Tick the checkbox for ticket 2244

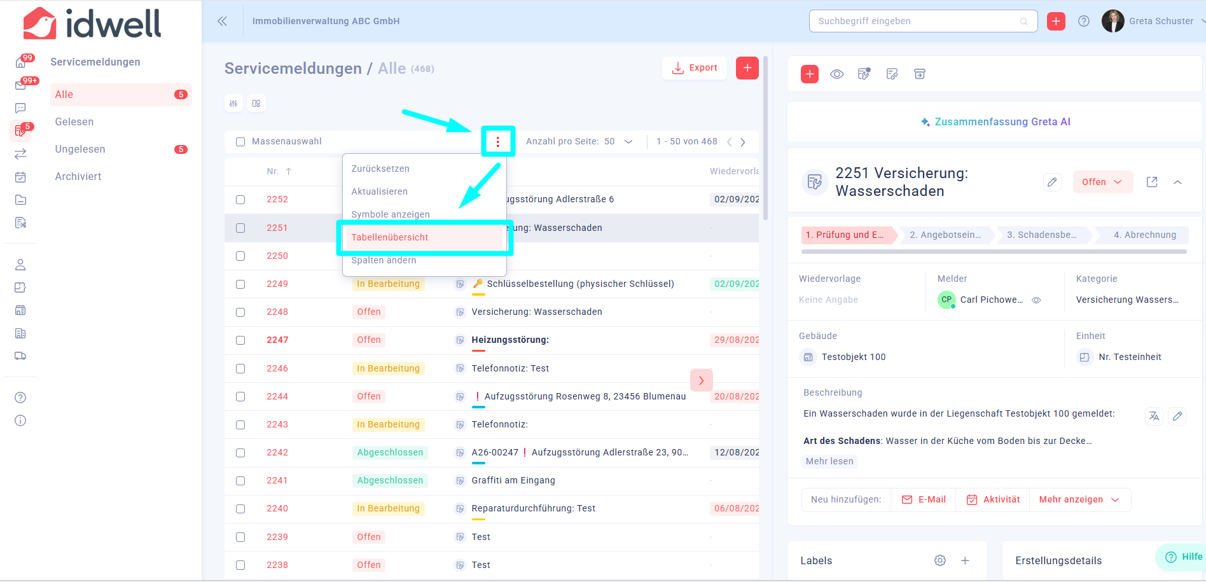click(240, 397)
